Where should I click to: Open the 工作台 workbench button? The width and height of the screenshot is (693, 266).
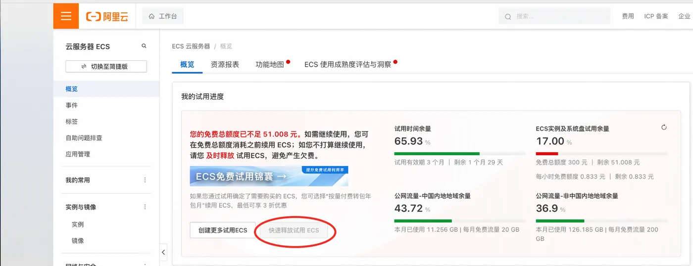click(x=163, y=16)
